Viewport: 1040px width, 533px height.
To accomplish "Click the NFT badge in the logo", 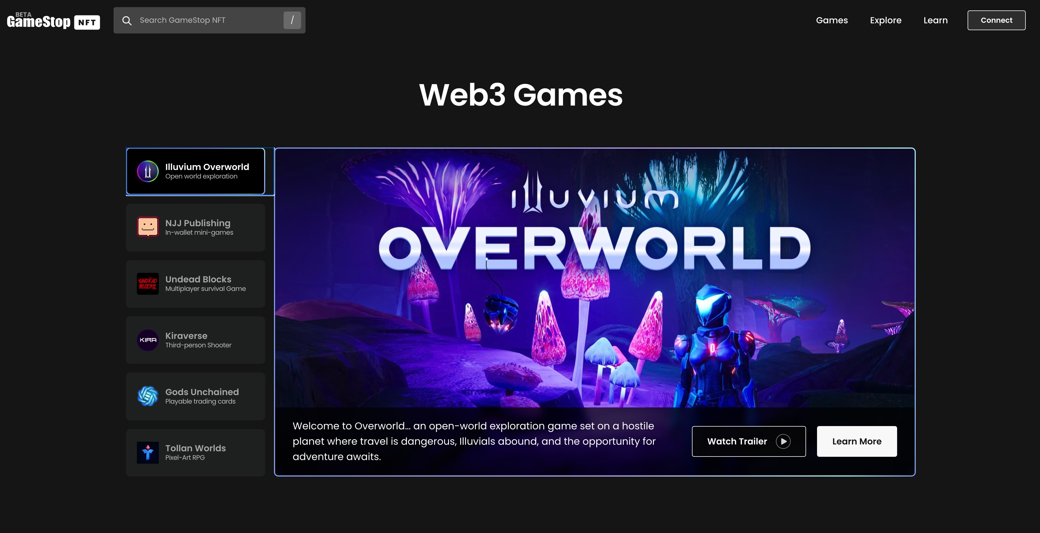I will 87,22.
